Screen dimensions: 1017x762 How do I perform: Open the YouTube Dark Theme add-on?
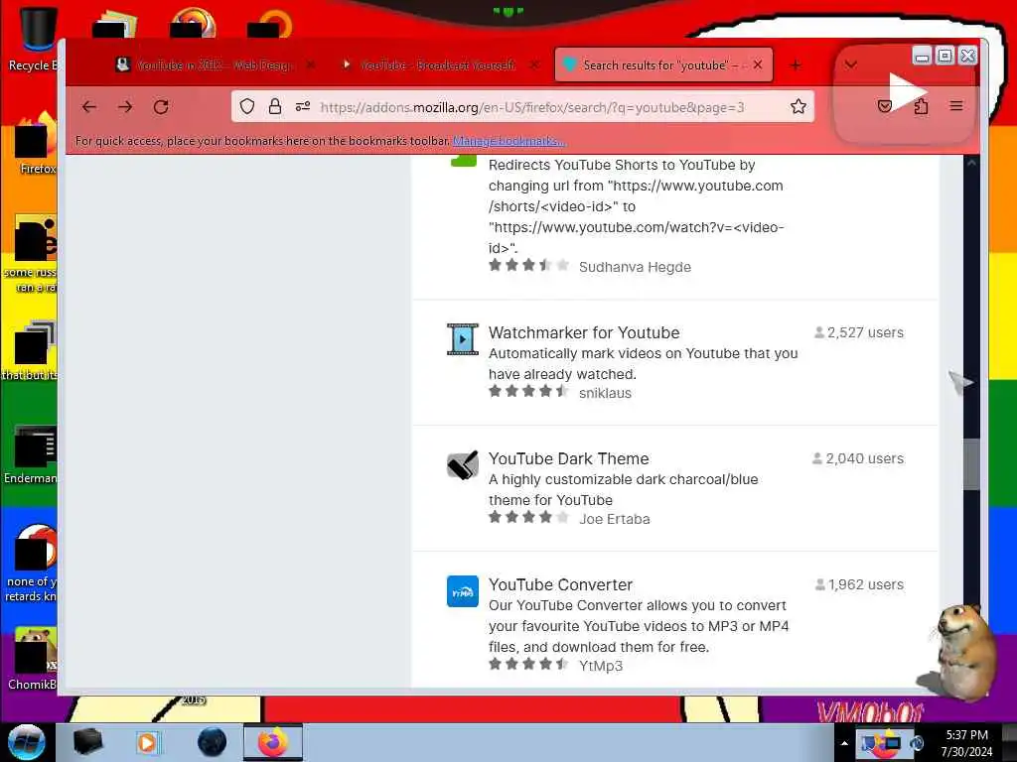[568, 458]
